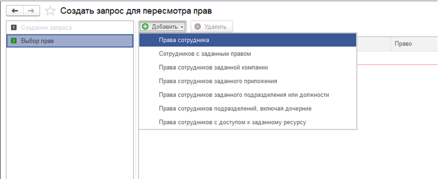Viewport: 438px width, 179px height.
Task: Click the Право column header
Action: coord(414,44)
